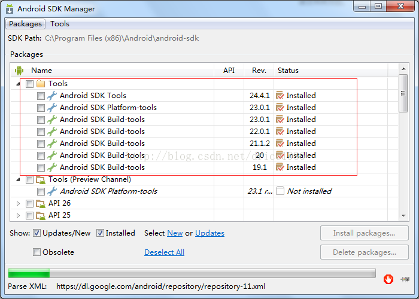Click the New selection link
This screenshot has width=419, height=299.
click(175, 233)
